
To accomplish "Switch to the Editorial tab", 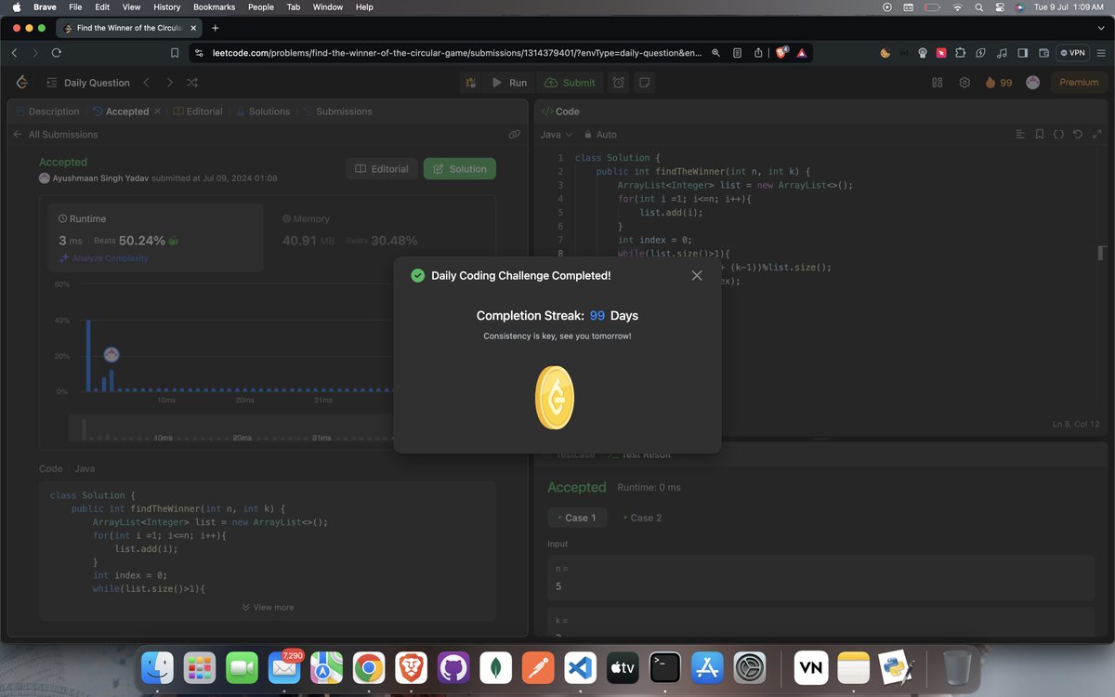I will (x=198, y=112).
